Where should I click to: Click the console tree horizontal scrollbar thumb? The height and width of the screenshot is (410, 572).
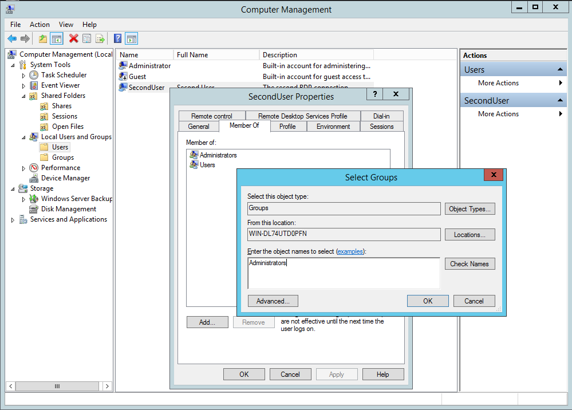(57, 386)
